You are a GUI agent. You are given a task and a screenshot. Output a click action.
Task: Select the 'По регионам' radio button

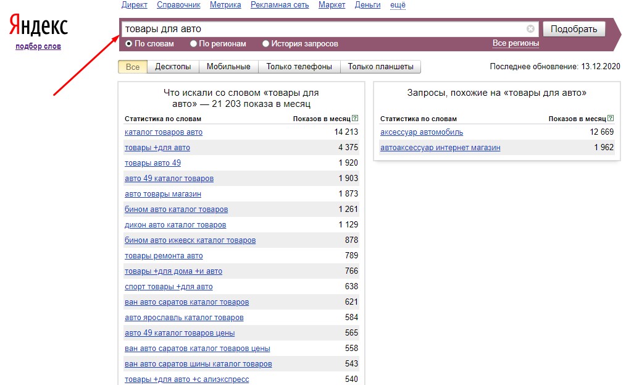(x=193, y=44)
